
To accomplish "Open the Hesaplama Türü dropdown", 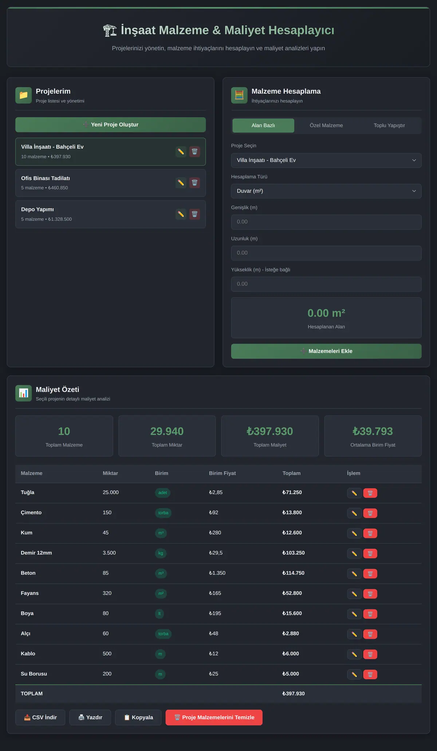I will 326,191.
